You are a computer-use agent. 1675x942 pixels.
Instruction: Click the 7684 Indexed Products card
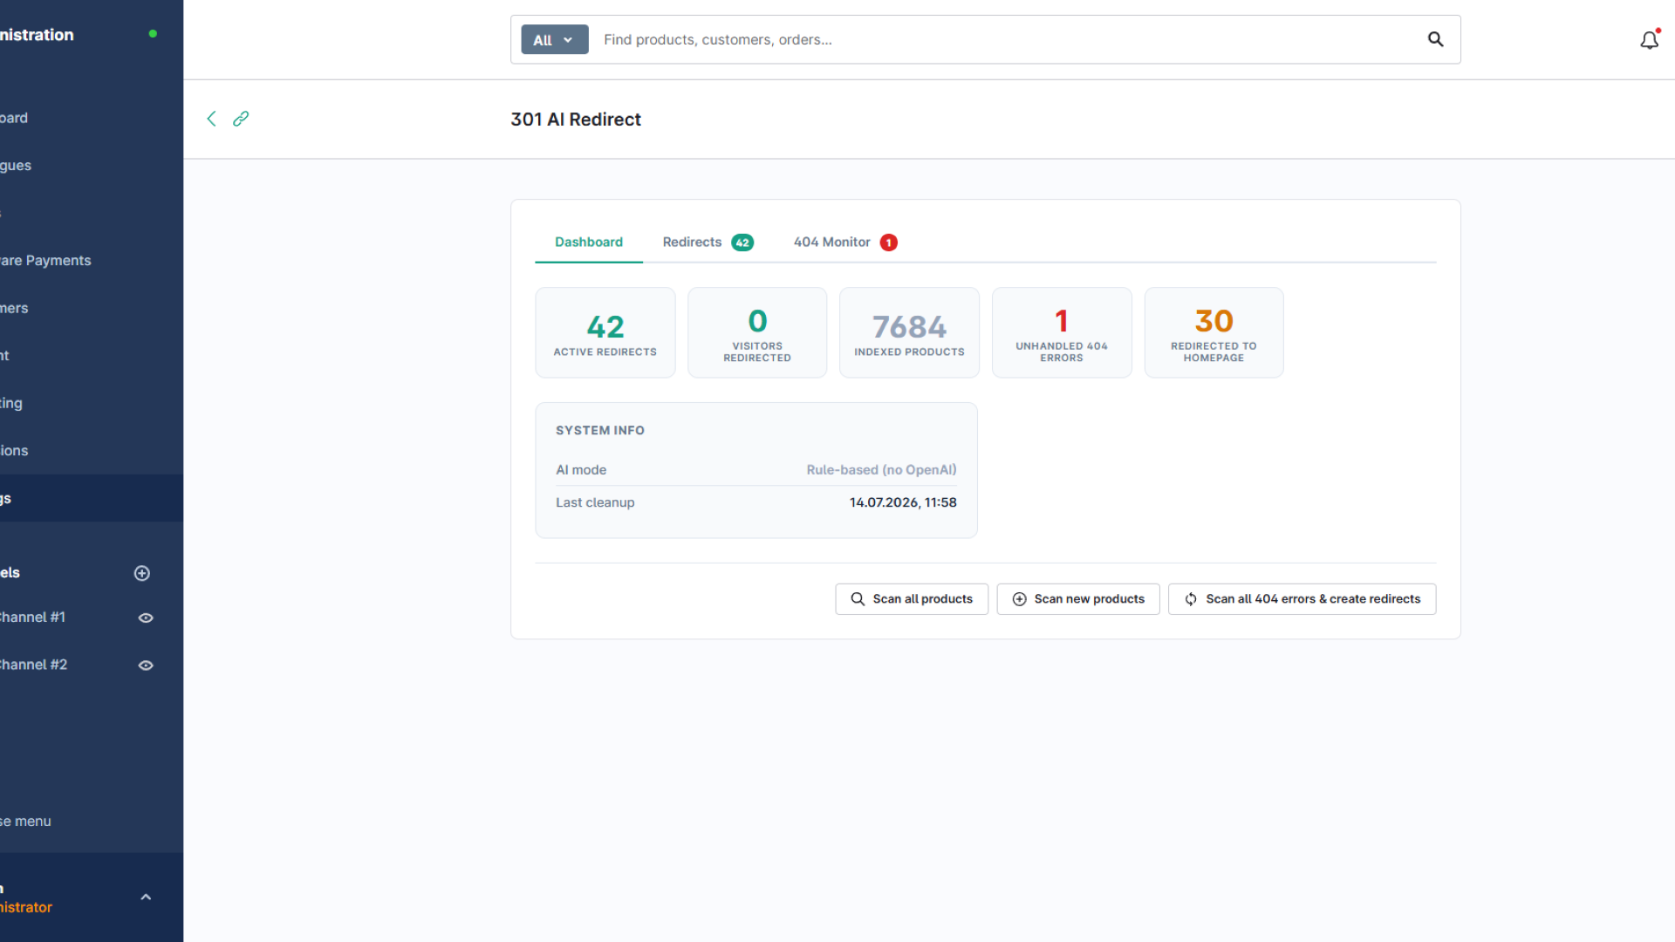pos(909,333)
